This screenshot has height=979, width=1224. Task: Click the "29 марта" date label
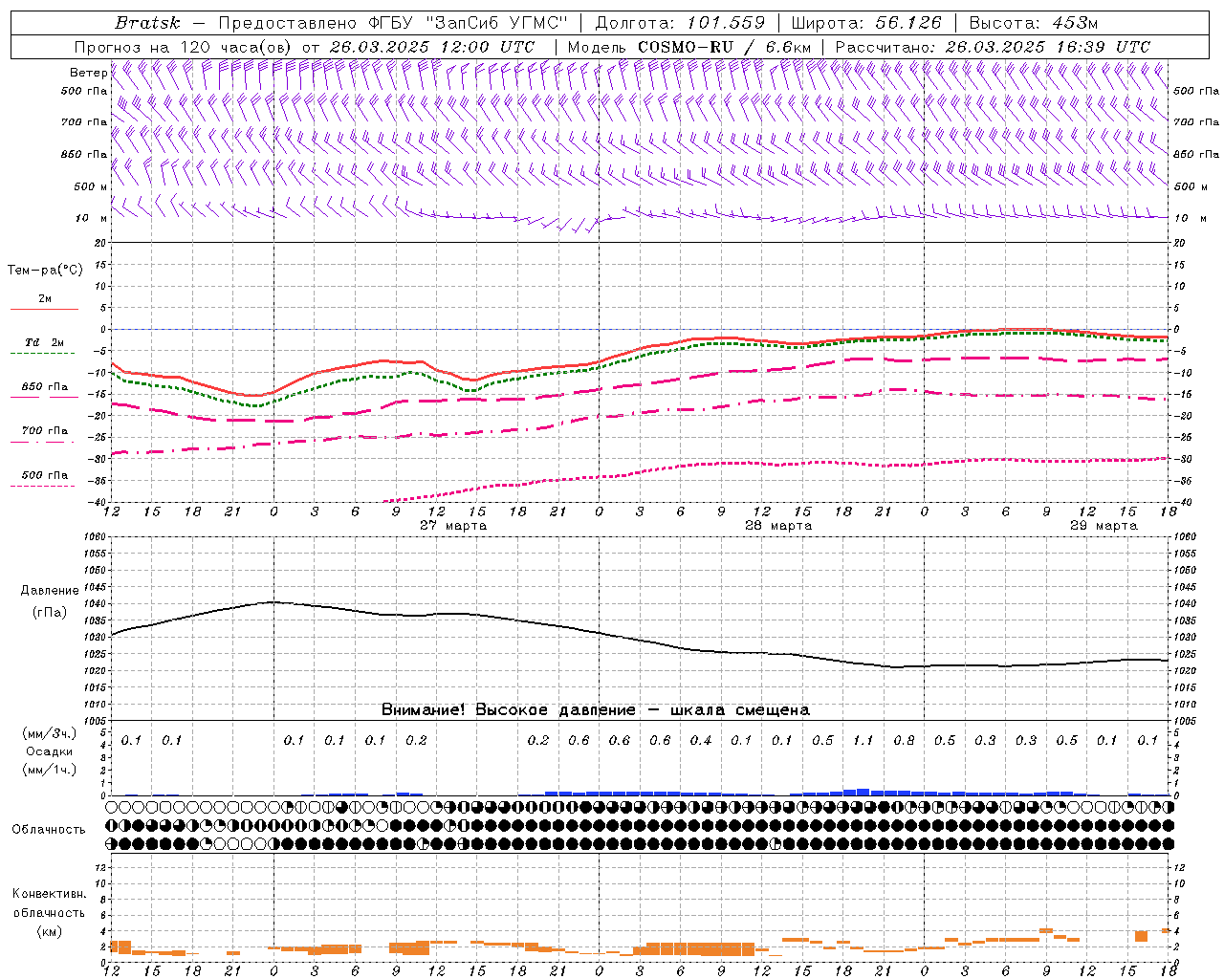pyautogui.click(x=1104, y=526)
